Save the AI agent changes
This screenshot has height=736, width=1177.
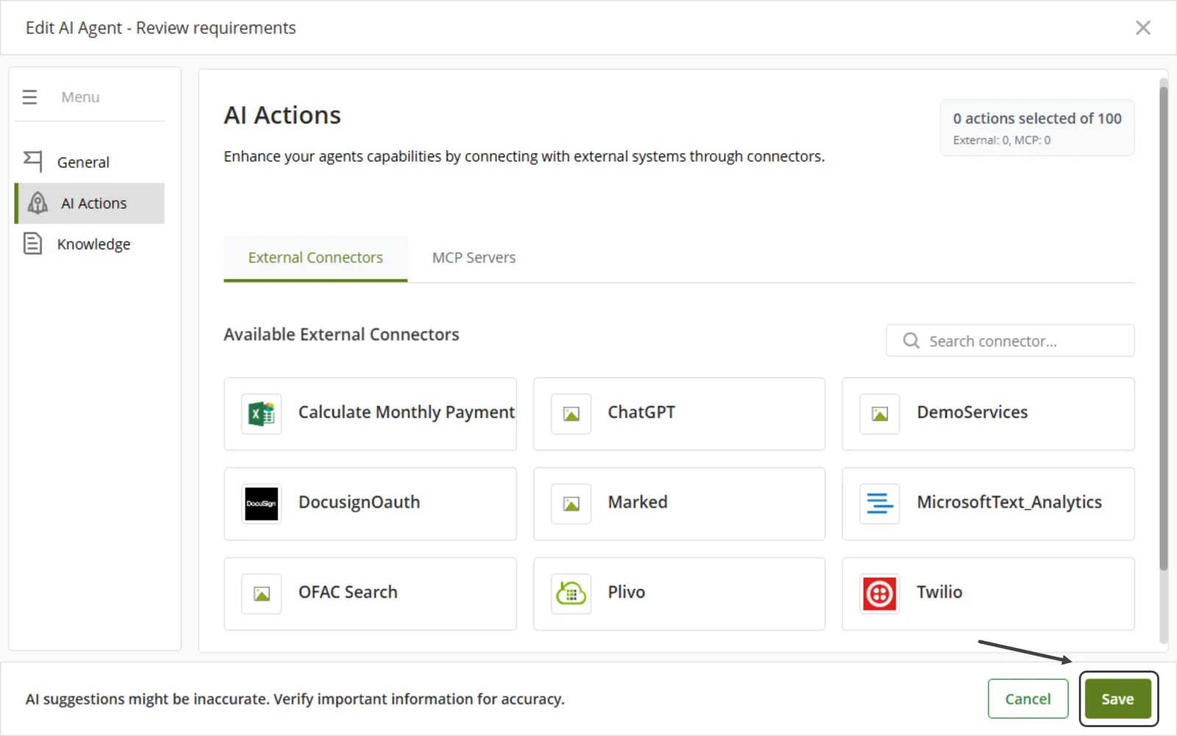tap(1117, 698)
